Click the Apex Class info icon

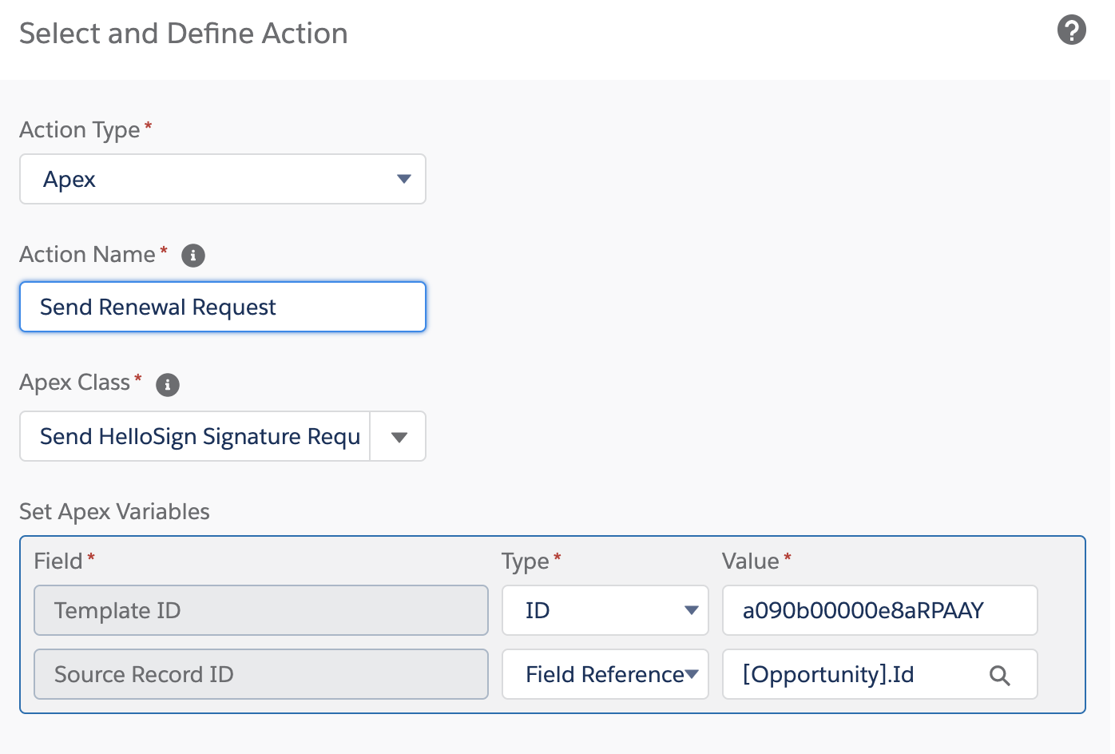tap(168, 384)
